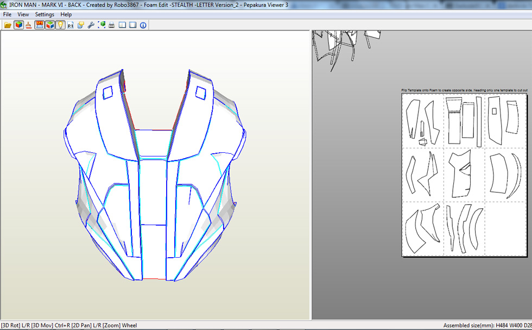The height and width of the screenshot is (330, 532).
Task: Open the Settings menu
Action: click(x=45, y=14)
